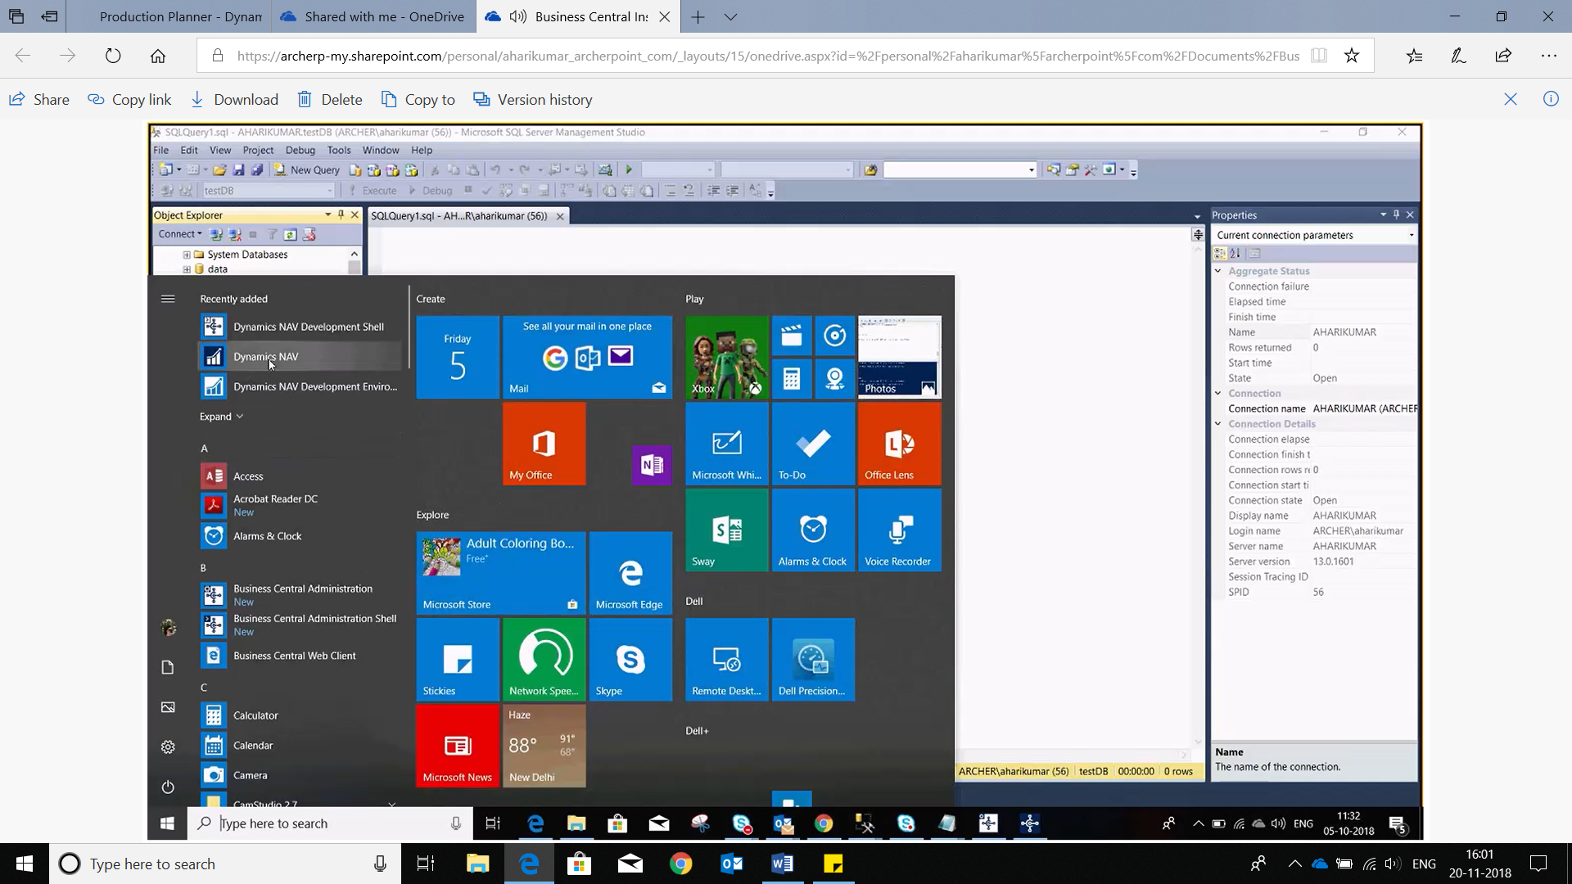Open the Office Lens tile
The image size is (1572, 884).
[x=899, y=444]
